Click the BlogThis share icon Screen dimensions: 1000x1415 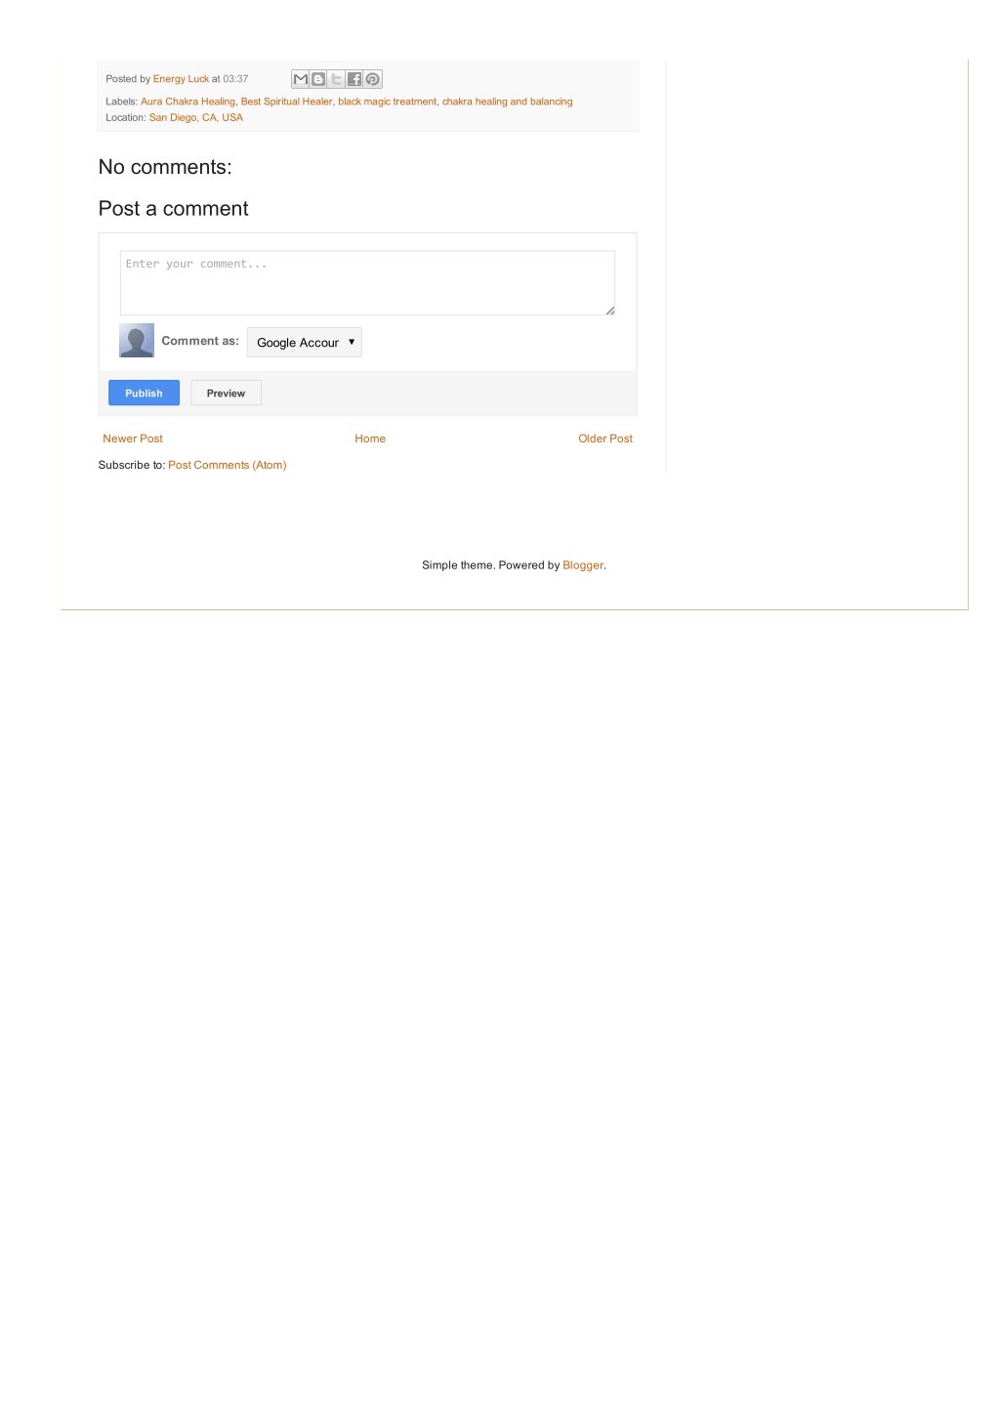(x=318, y=79)
